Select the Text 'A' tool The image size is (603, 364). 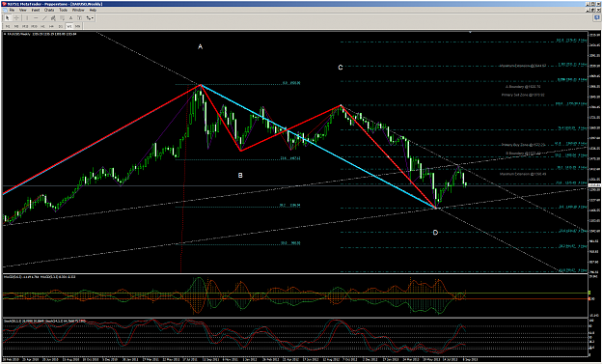[x=70, y=18]
